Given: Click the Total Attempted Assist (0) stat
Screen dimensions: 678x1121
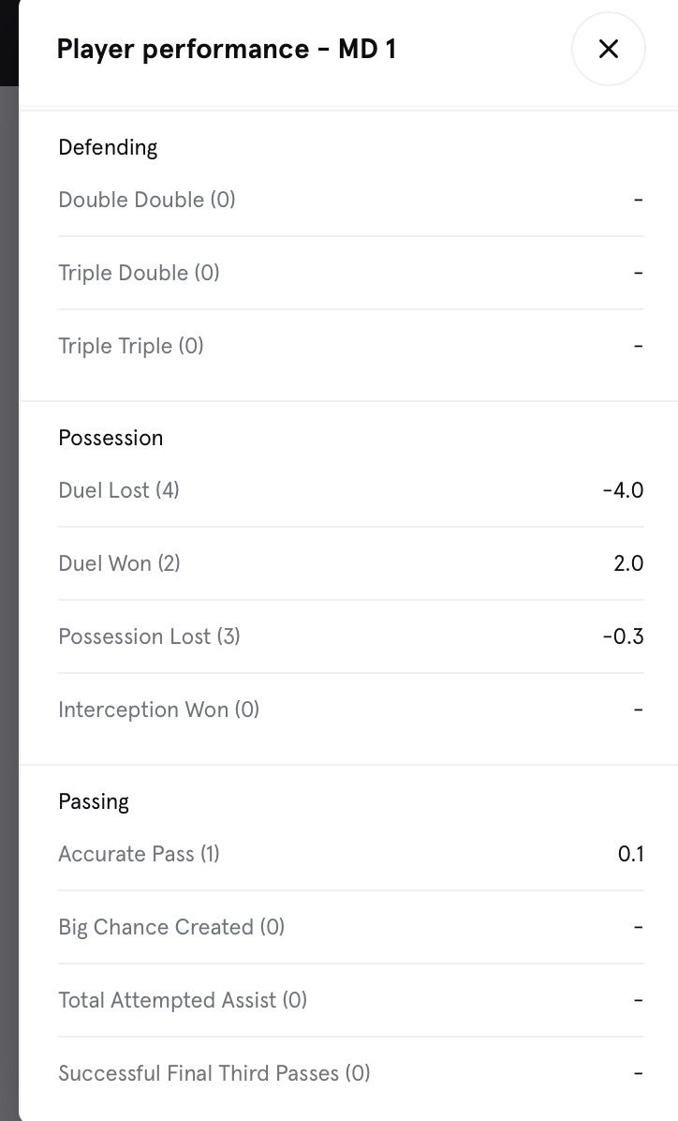Looking at the screenshot, I should tap(183, 1000).
